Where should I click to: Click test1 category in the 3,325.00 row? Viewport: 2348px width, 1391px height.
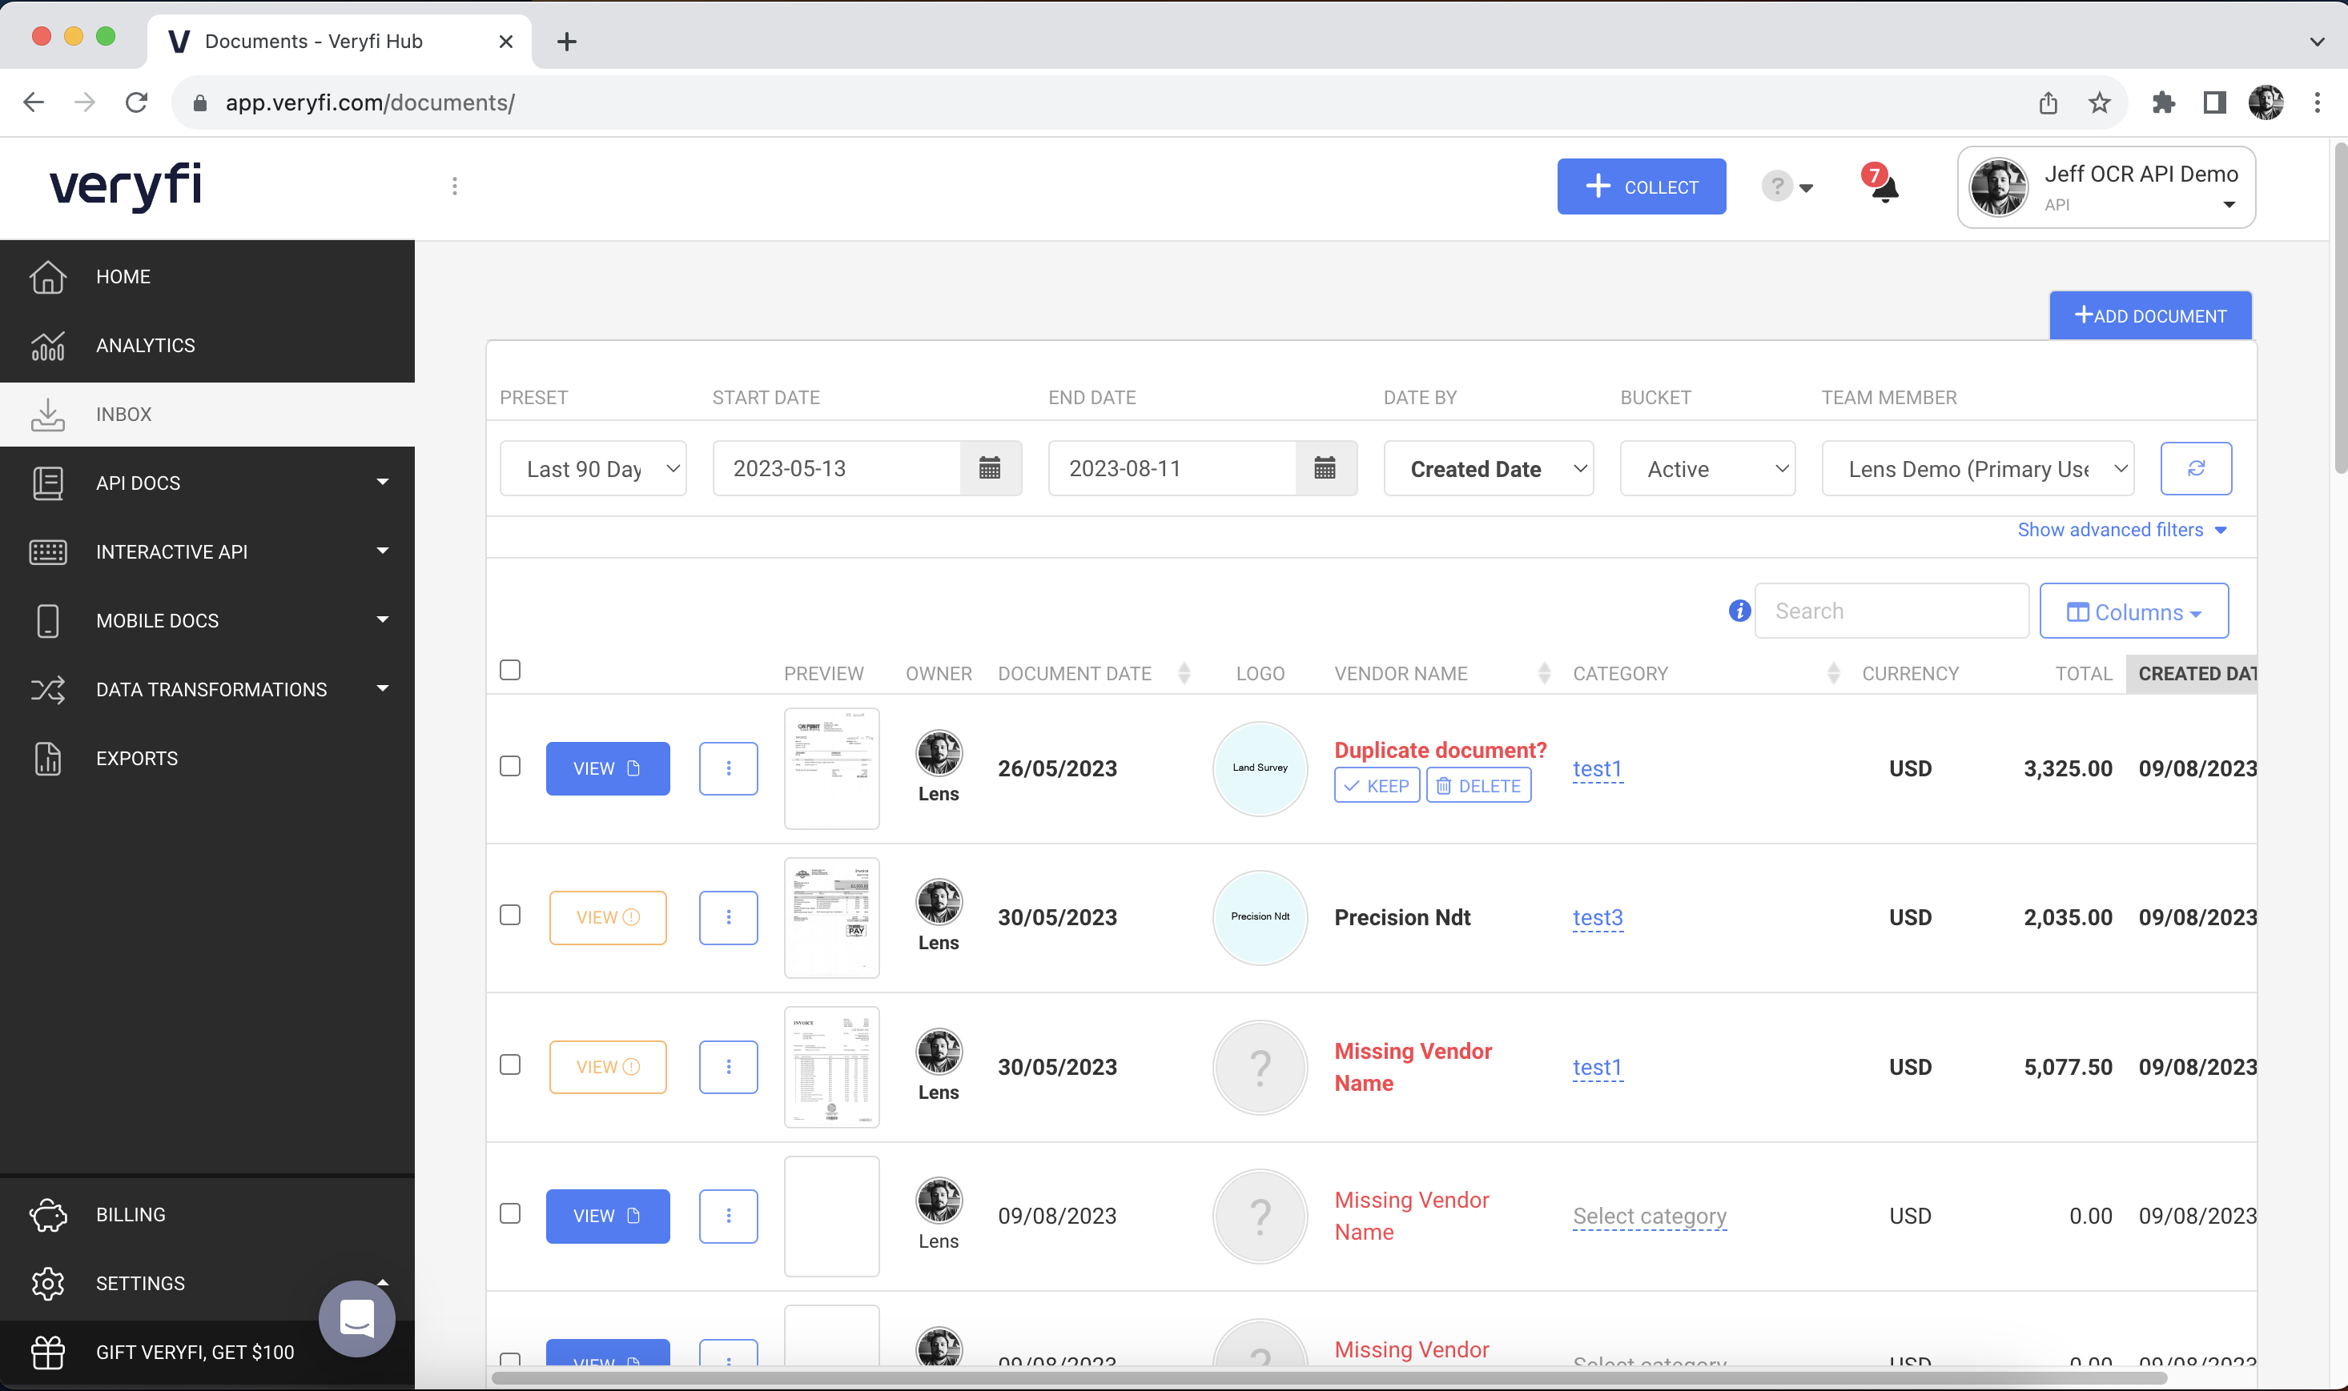[1598, 768]
